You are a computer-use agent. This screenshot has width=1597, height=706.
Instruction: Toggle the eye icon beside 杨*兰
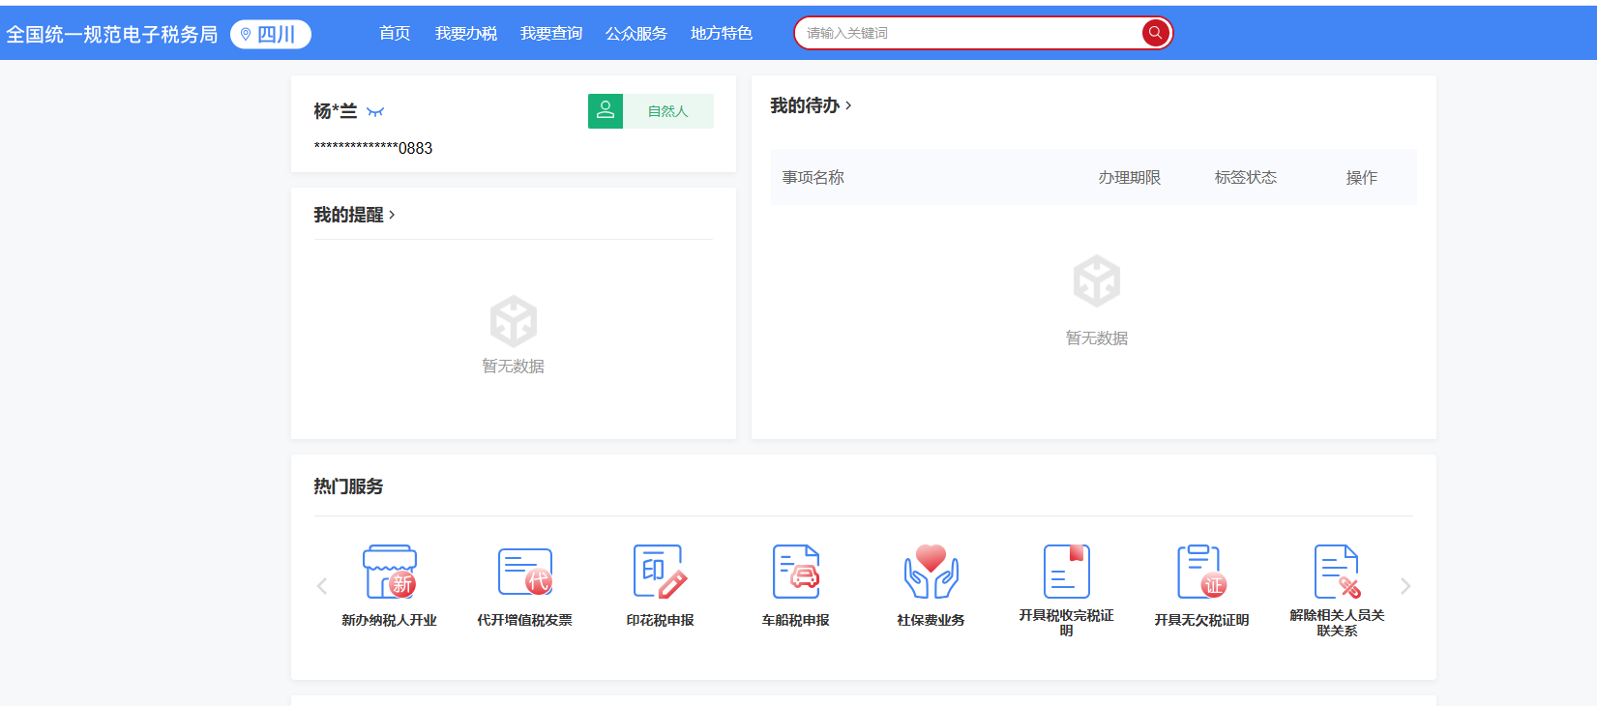(x=375, y=112)
